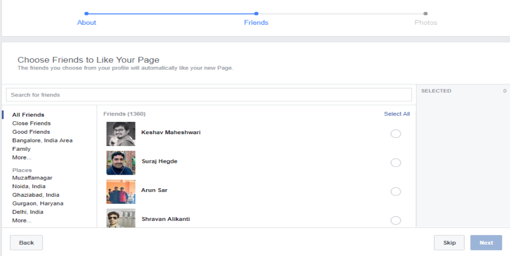The image size is (510, 256).
Task: Filter friends by Gurgaon, Haryana
Action: [x=38, y=203]
